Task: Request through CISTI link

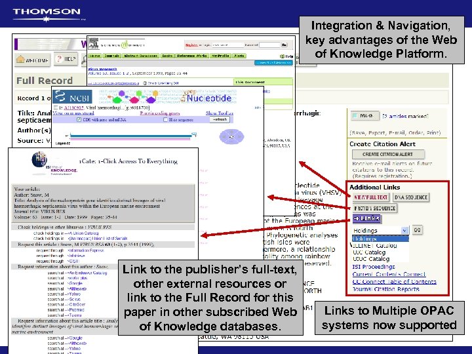Action: [73, 262]
